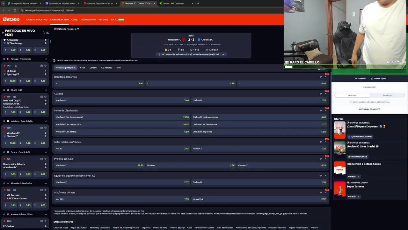Select Más 4.5 goals at 3.45
The image size is (408, 230).
tap(122, 149)
